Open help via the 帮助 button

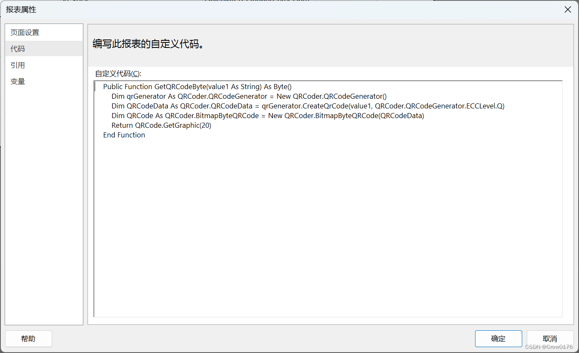28,338
